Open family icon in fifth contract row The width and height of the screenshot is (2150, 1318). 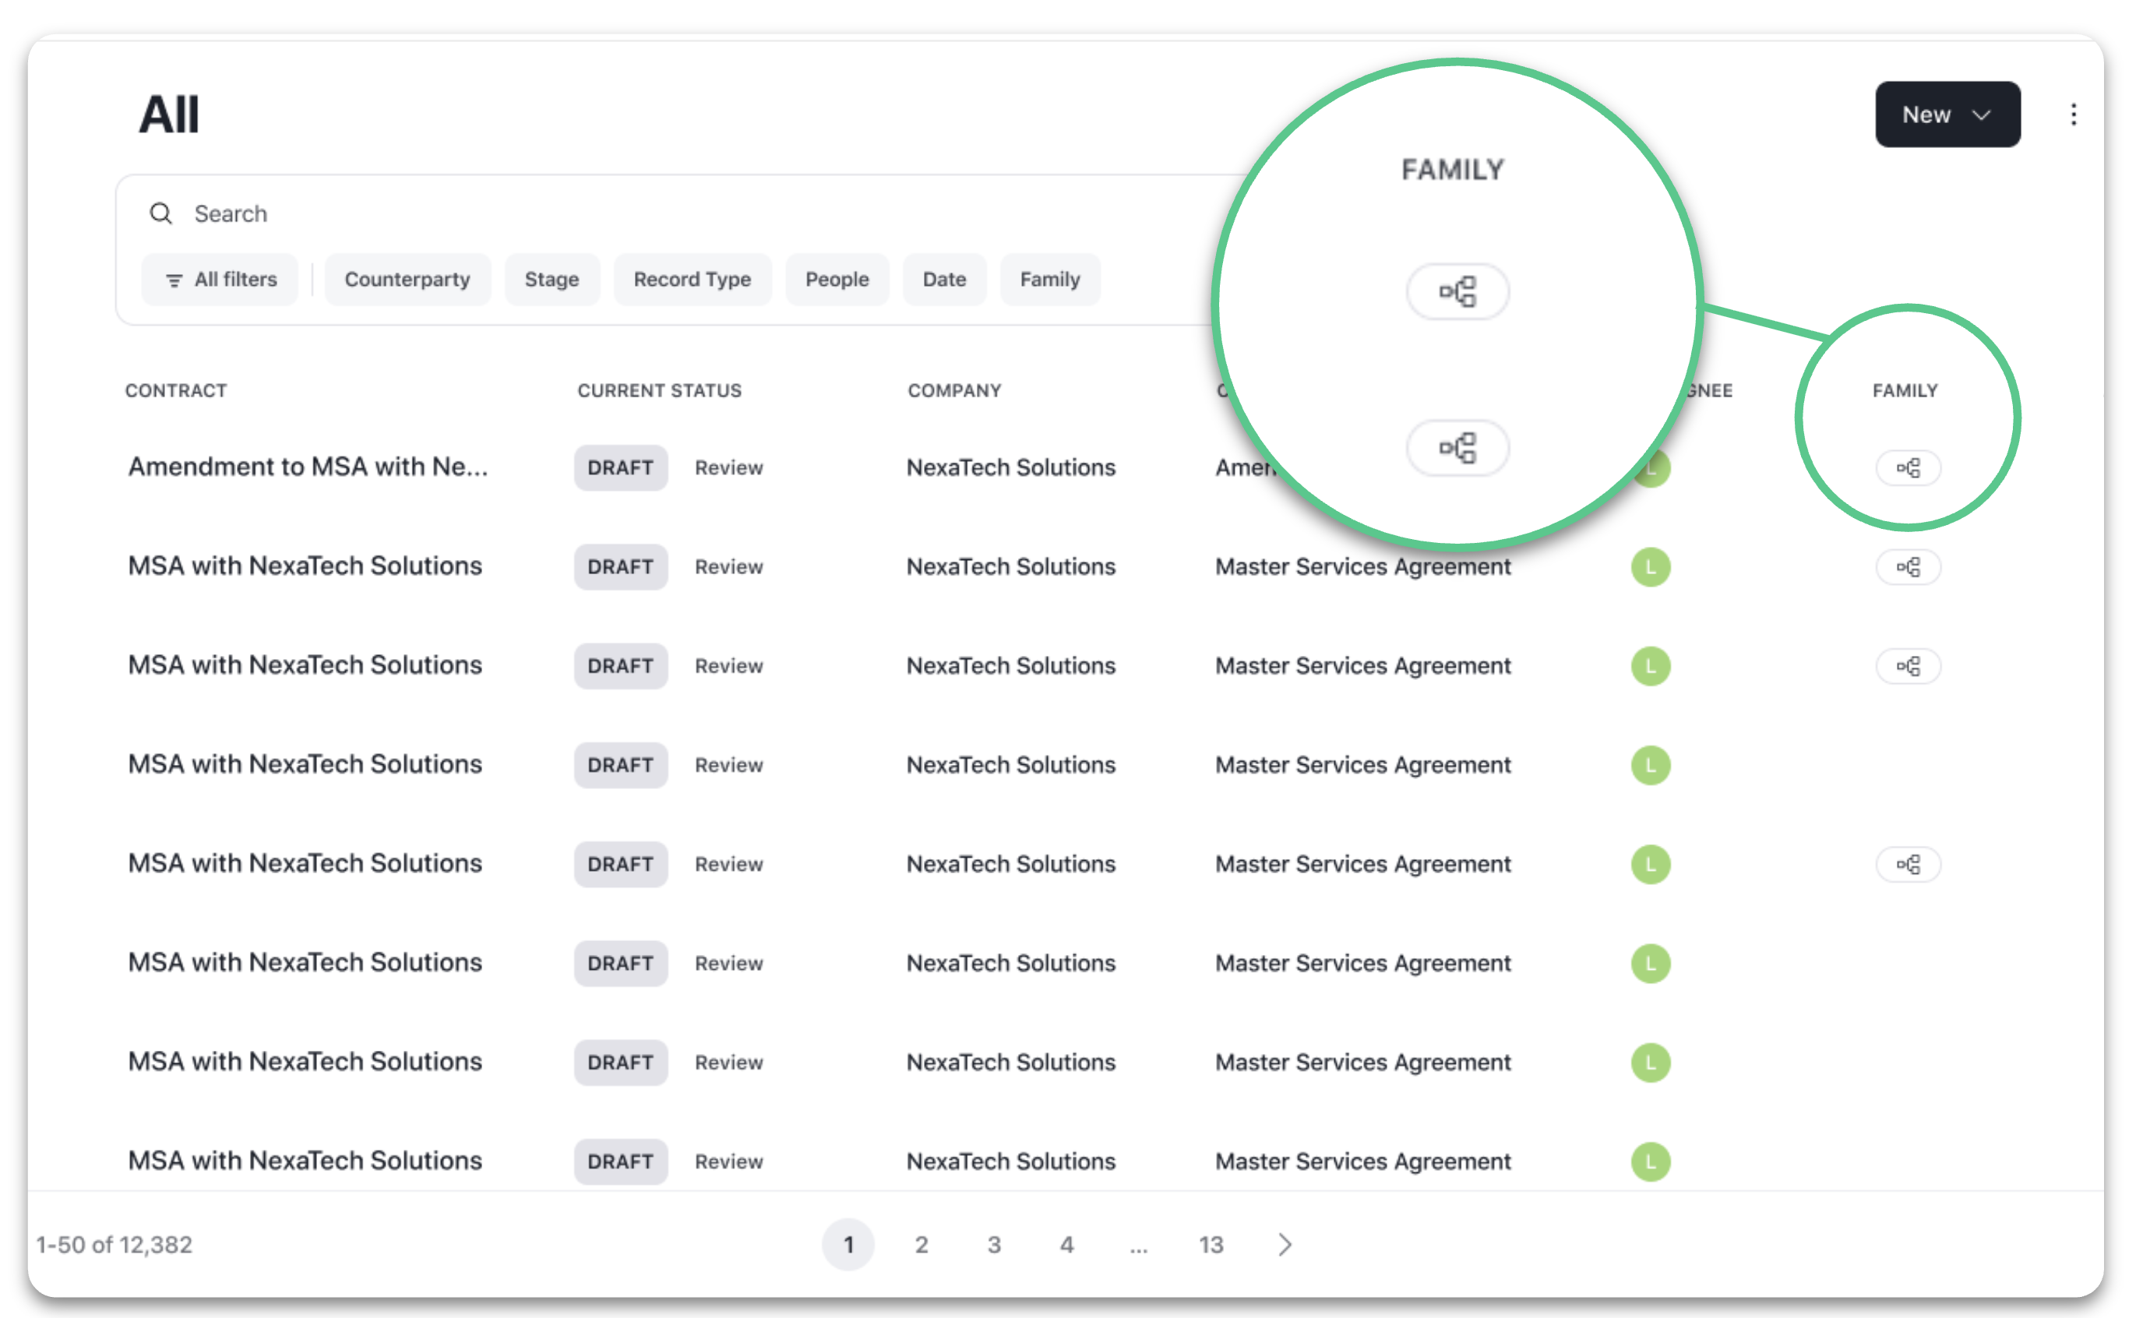(1908, 865)
